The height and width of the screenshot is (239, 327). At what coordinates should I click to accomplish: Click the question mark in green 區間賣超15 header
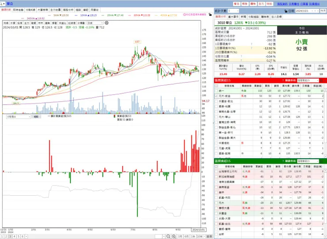click(x=283, y=161)
